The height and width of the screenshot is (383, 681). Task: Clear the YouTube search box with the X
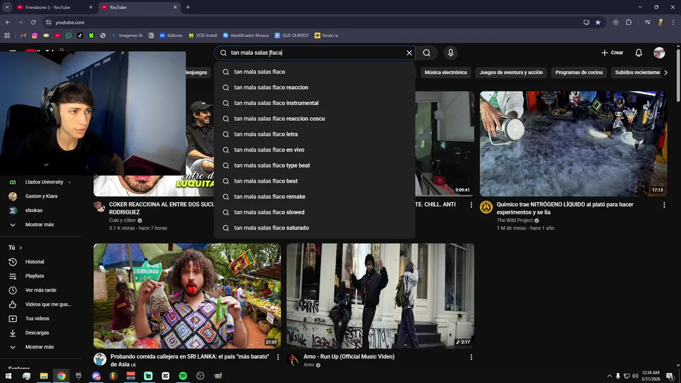click(x=409, y=53)
